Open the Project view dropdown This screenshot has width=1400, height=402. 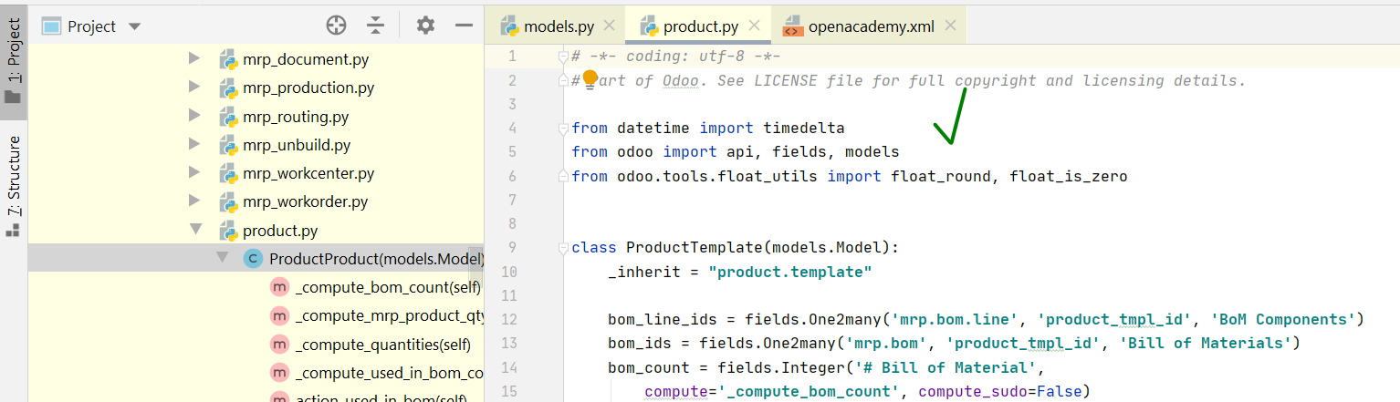click(134, 26)
